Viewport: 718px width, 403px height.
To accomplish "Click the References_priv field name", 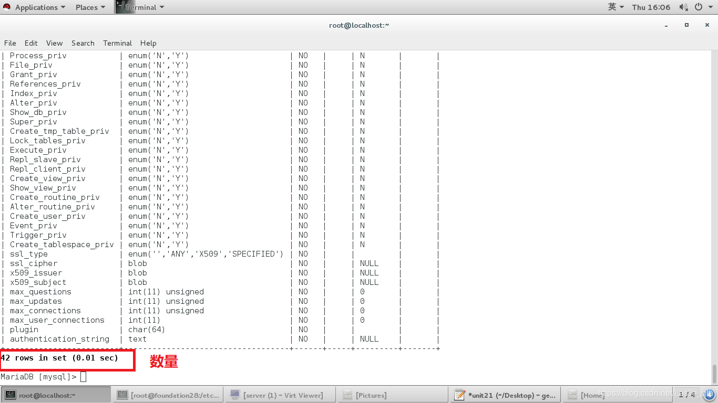I will click(45, 84).
